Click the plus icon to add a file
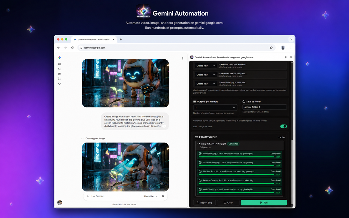The height and width of the screenshot is (218, 349). tap(88, 196)
